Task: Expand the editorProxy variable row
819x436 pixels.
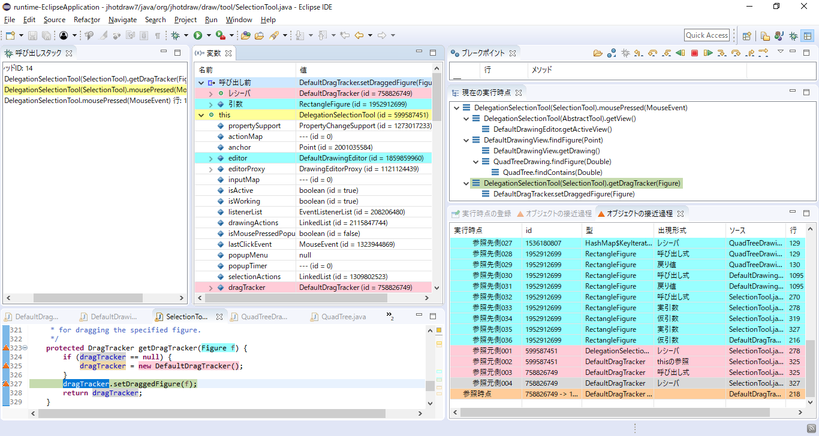Action: (x=210, y=169)
